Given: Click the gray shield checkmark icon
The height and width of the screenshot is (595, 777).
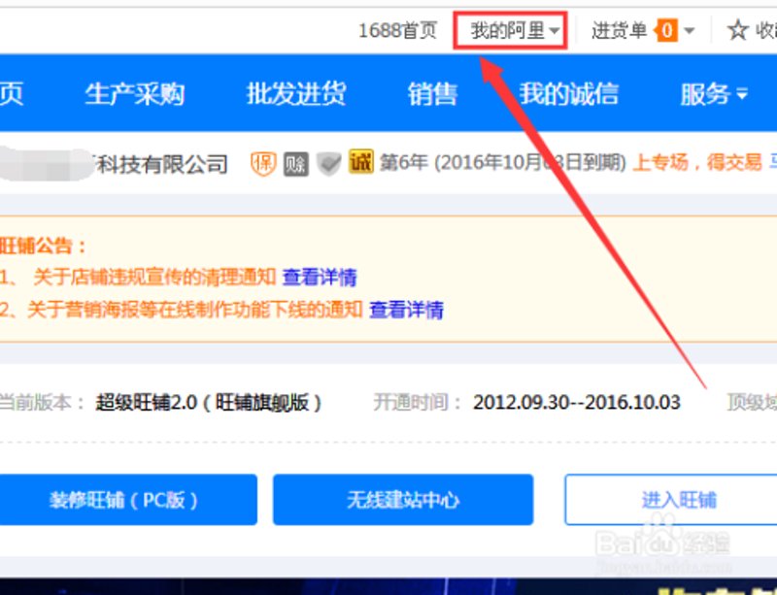Looking at the screenshot, I should 329,164.
